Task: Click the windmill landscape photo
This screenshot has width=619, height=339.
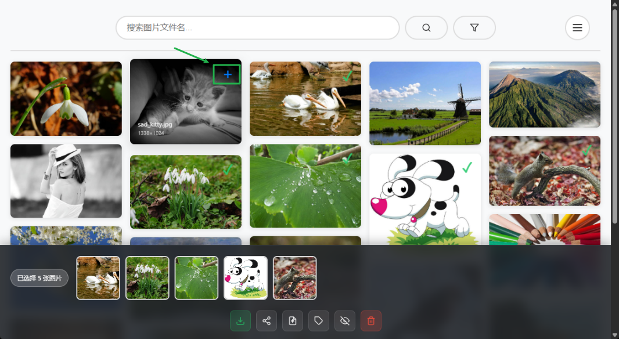Action: click(x=424, y=103)
